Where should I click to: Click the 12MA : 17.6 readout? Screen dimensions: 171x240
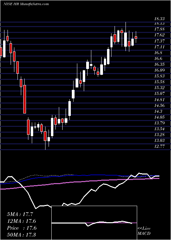(x=22, y=221)
